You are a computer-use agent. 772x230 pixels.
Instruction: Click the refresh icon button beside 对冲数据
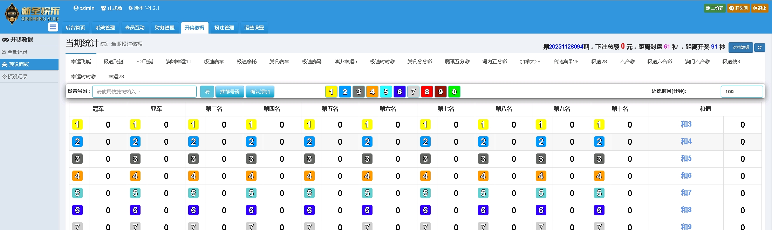coord(759,48)
